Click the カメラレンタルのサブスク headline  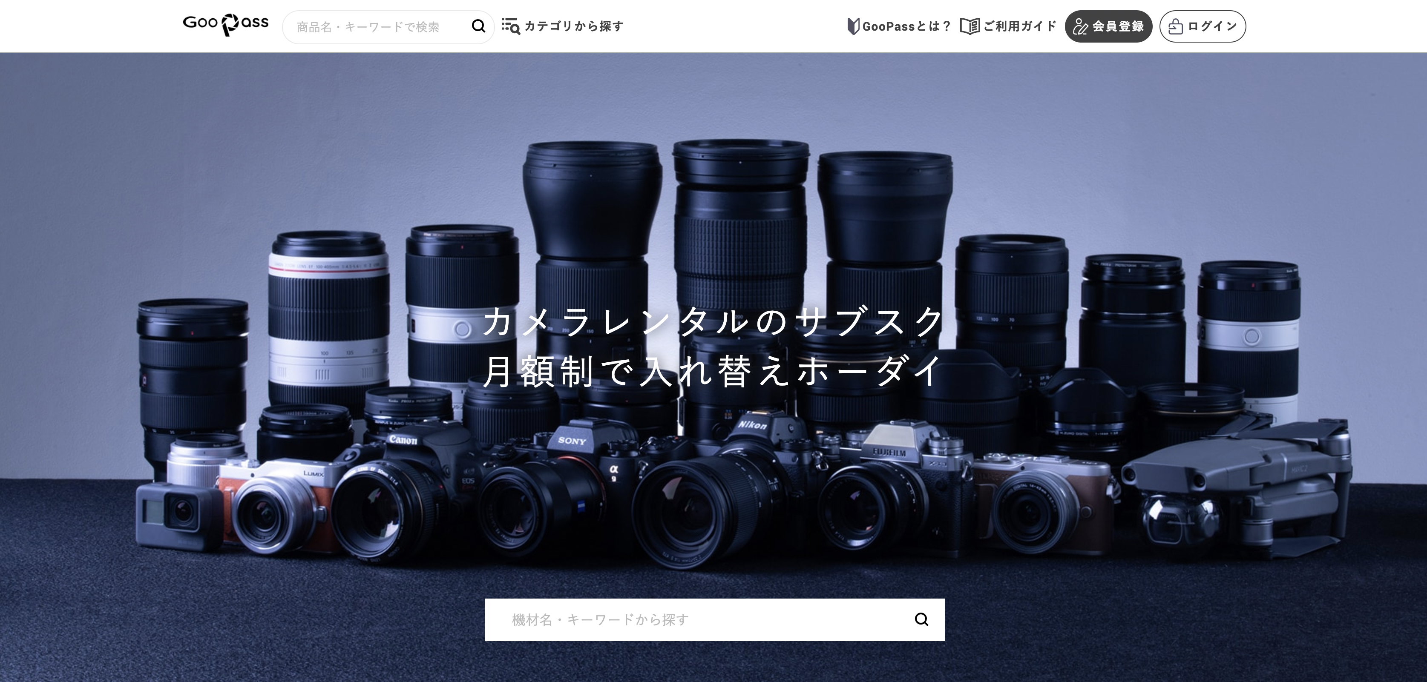click(x=713, y=321)
